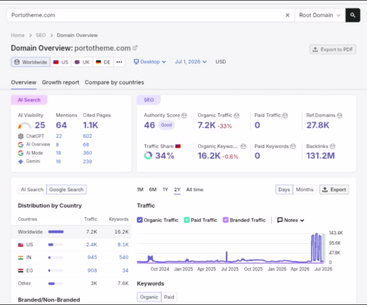Click Authority Score info icon
This screenshot has height=305, width=367.
(184, 115)
